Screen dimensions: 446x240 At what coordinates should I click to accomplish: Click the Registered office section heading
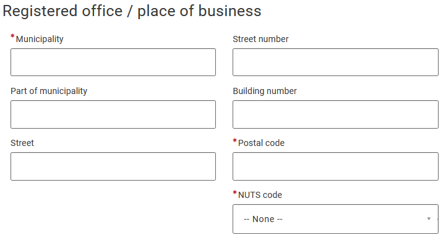coord(132,11)
